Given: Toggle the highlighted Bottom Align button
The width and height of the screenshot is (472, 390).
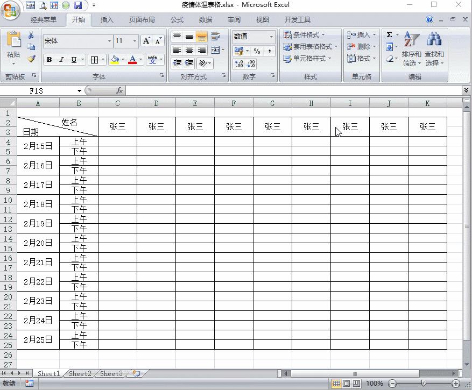Looking at the screenshot, I should pos(201,37).
